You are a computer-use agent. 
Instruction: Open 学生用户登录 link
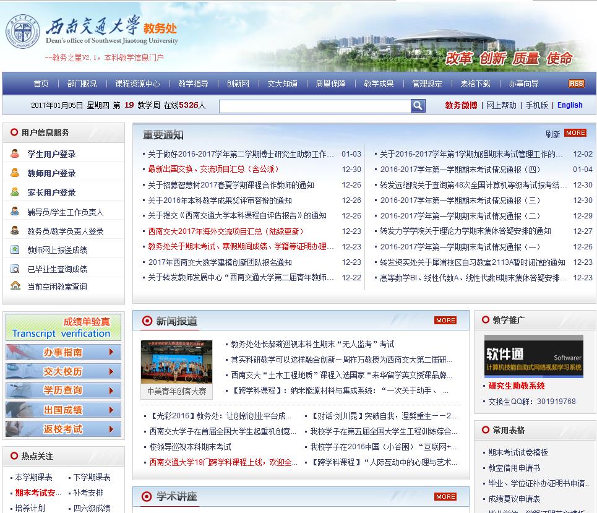point(51,154)
